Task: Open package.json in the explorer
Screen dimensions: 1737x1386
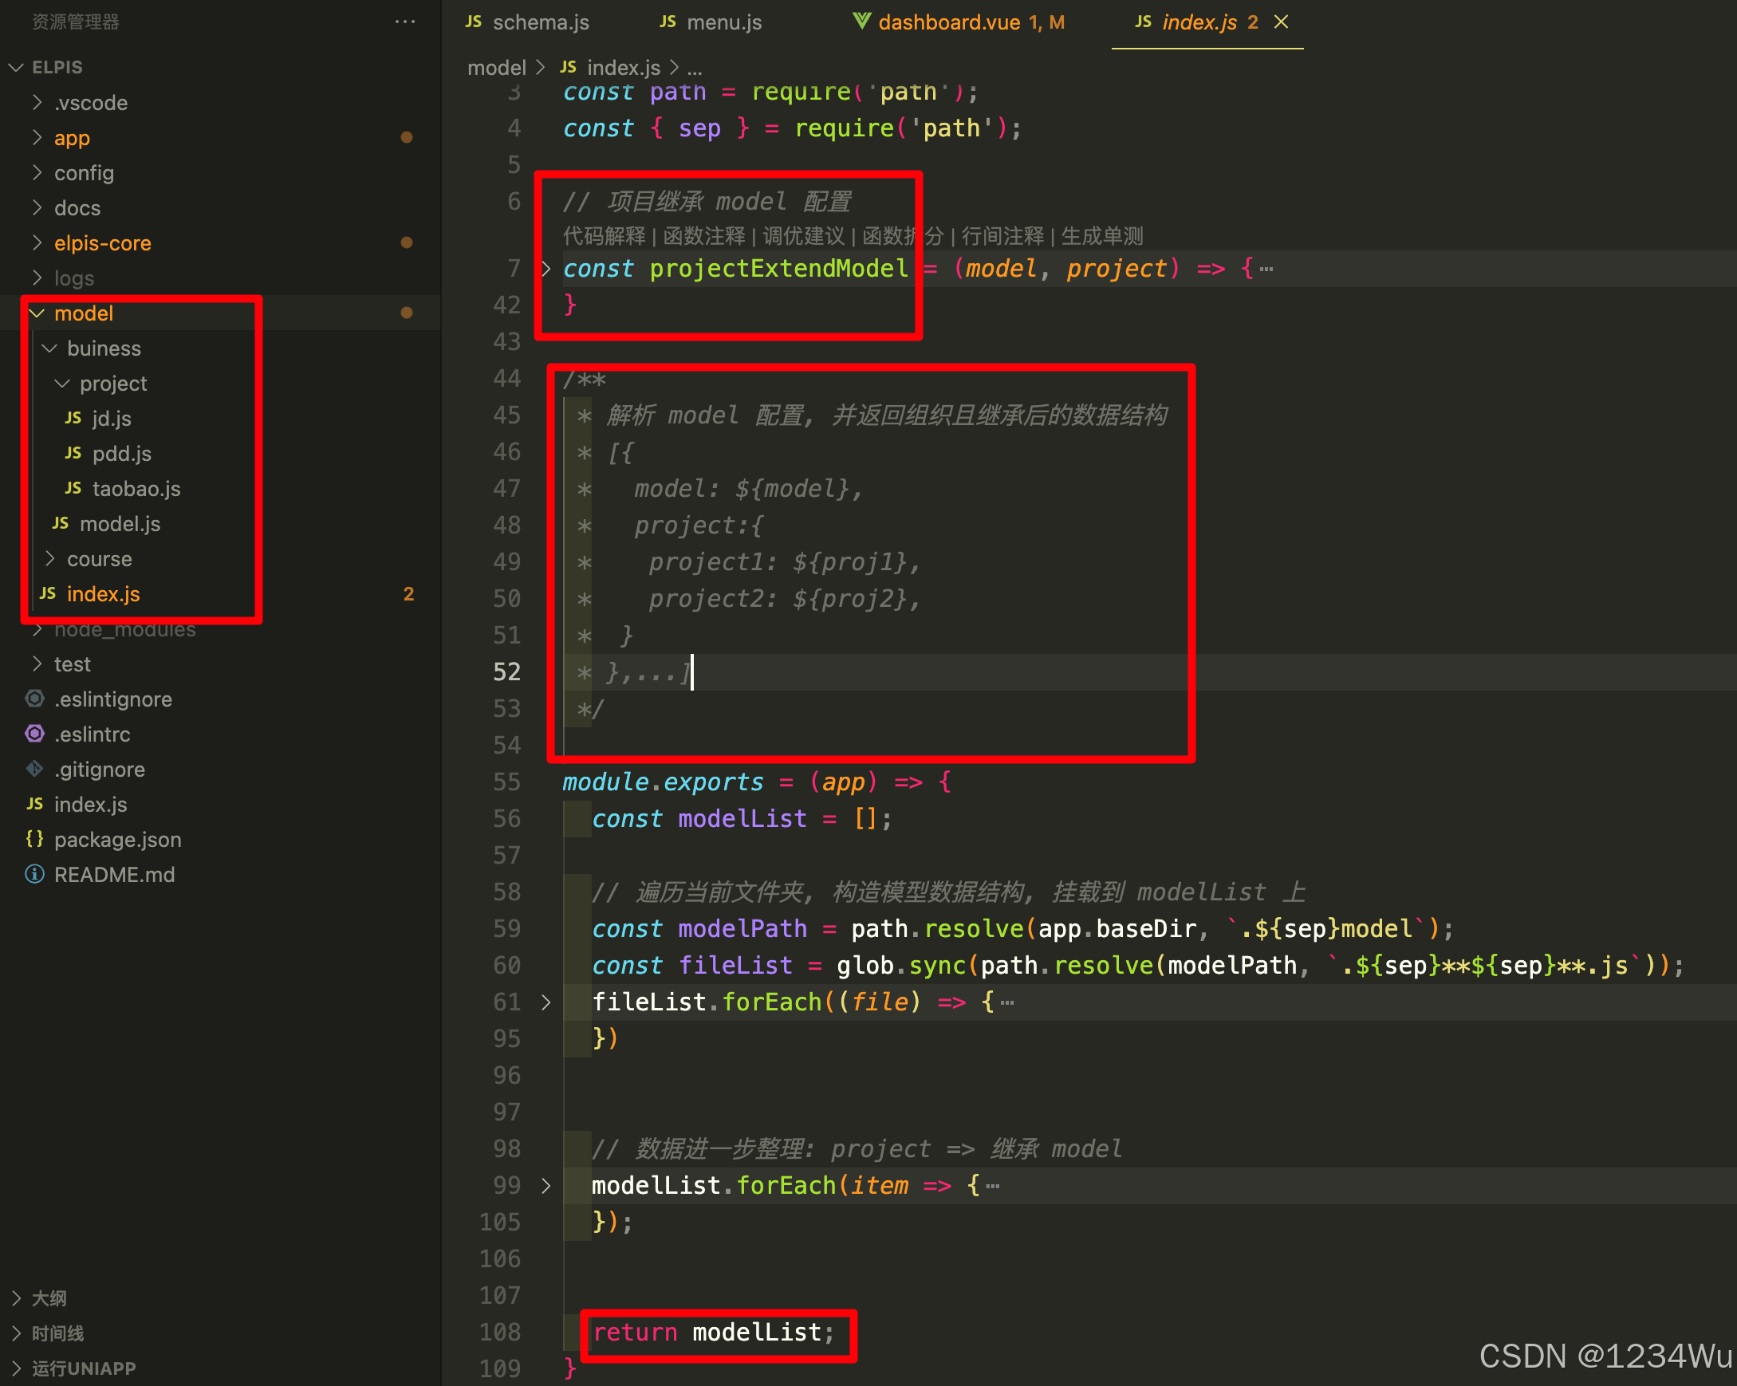Action: 117,840
